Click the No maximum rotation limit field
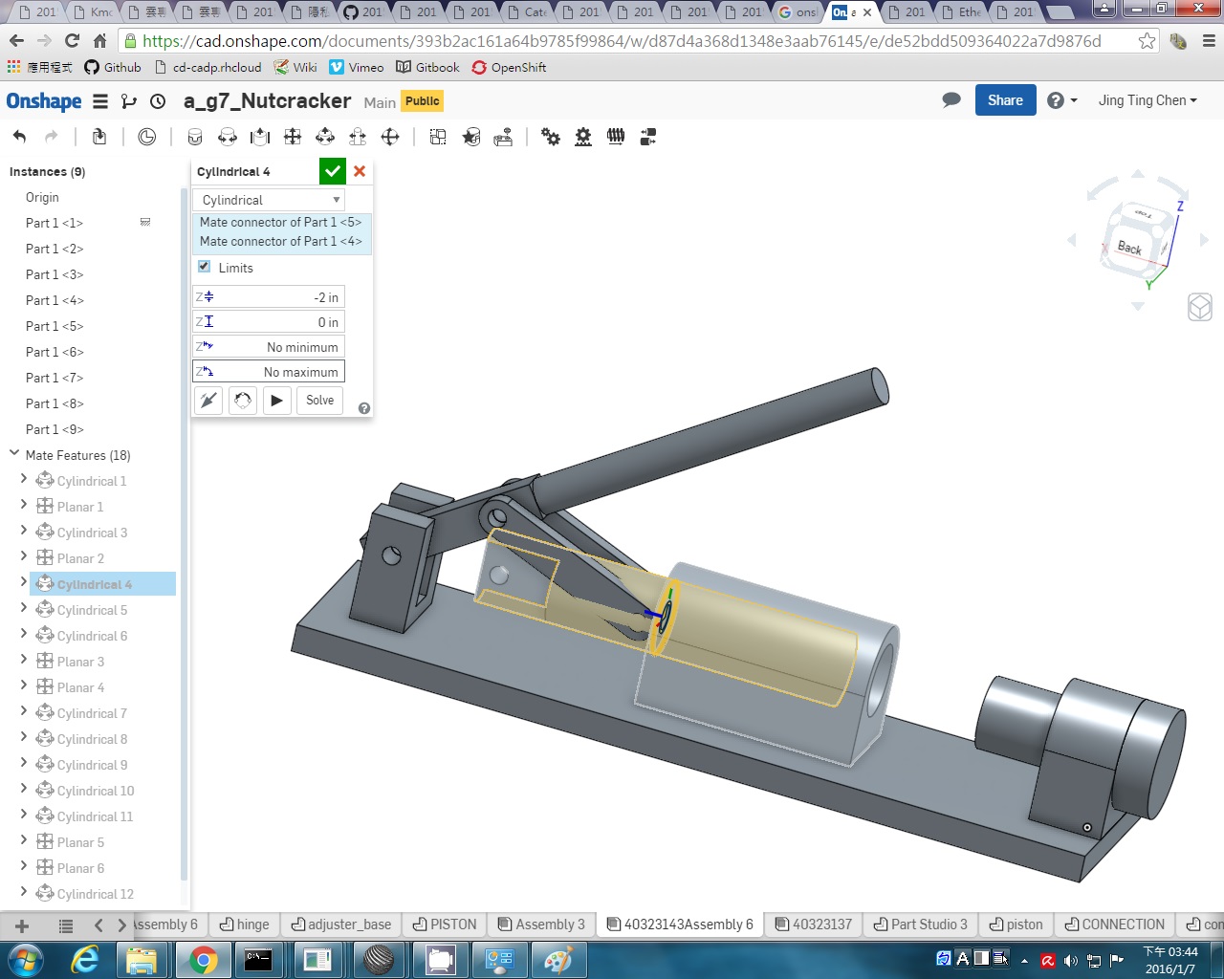The height and width of the screenshot is (979, 1224). [x=268, y=372]
